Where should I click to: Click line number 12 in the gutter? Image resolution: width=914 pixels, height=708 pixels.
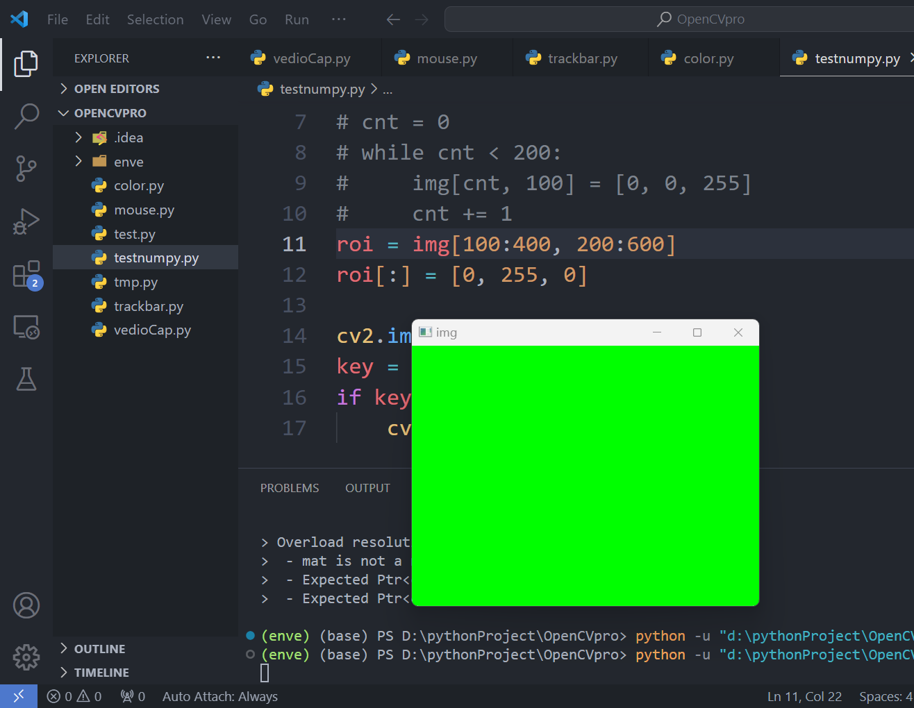pos(294,275)
